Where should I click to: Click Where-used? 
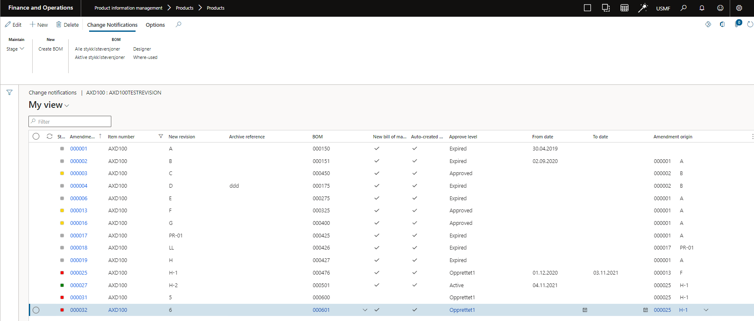point(145,57)
